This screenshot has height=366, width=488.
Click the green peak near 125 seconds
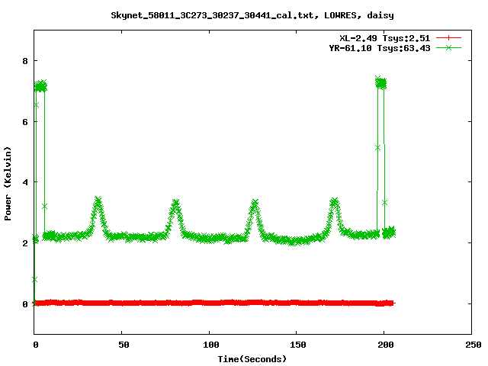pyautogui.click(x=255, y=204)
